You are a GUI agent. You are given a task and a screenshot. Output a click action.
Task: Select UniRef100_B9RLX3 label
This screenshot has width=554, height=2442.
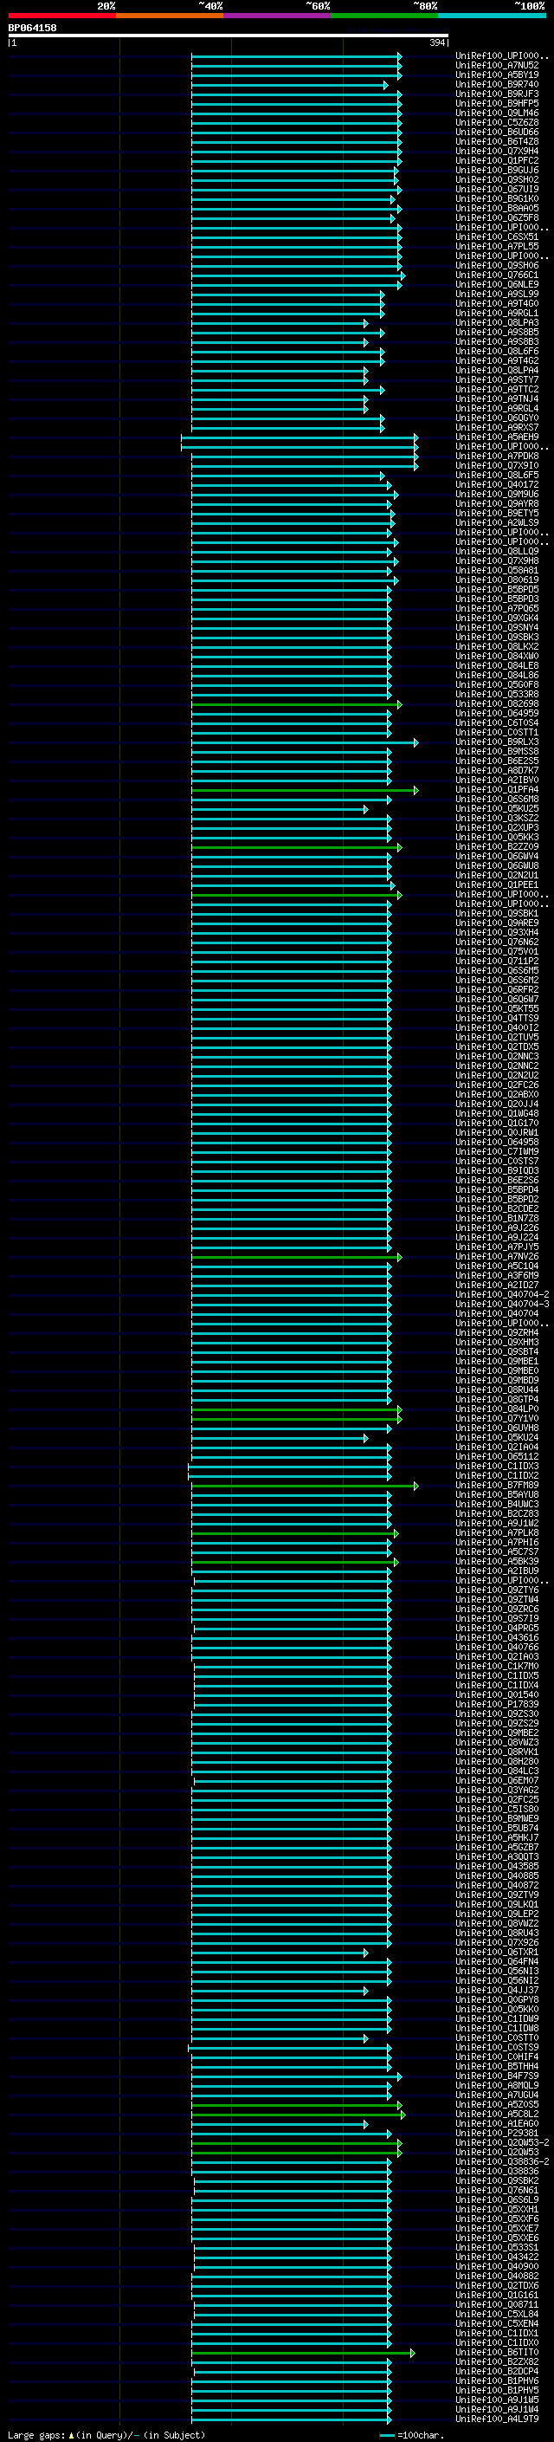click(496, 742)
